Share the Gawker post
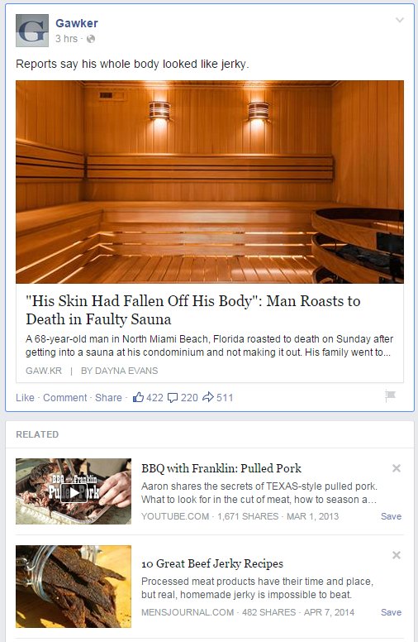This screenshot has height=642, width=418. pyautogui.click(x=108, y=398)
